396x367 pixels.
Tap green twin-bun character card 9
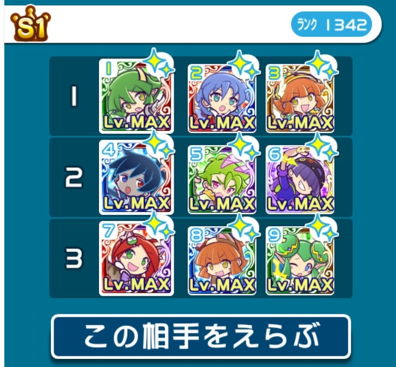tap(300, 260)
